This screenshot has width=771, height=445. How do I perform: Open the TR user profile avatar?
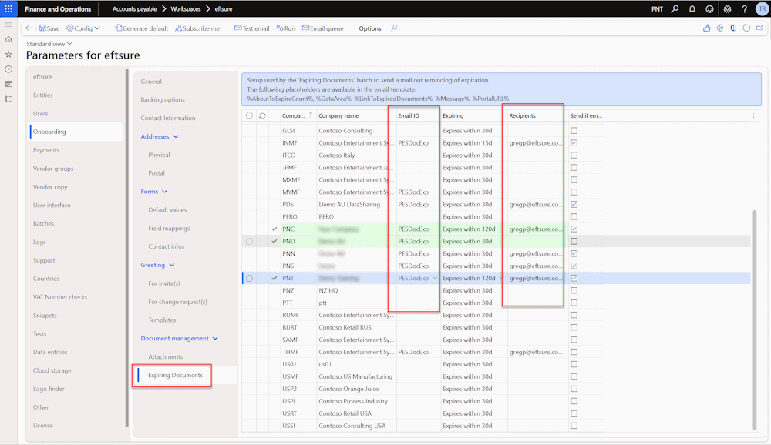[762, 8]
